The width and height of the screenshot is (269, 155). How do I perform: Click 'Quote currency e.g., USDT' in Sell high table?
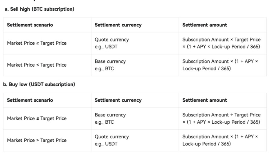click(111, 43)
